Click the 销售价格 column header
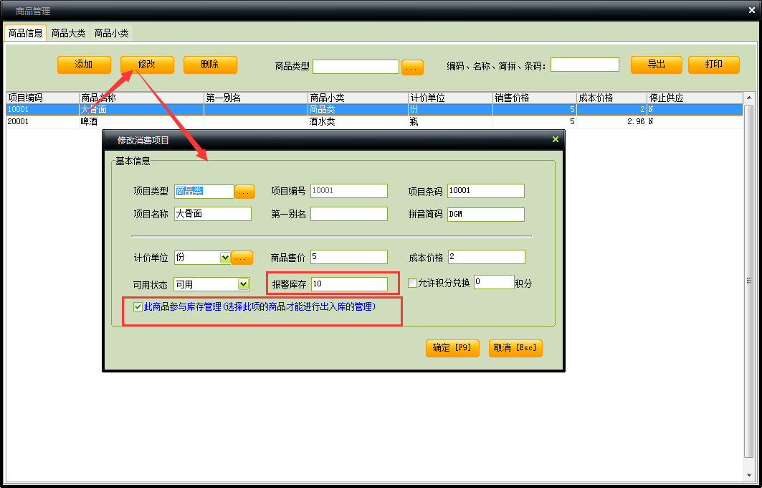Screen dimensions: 762x488 (534, 98)
